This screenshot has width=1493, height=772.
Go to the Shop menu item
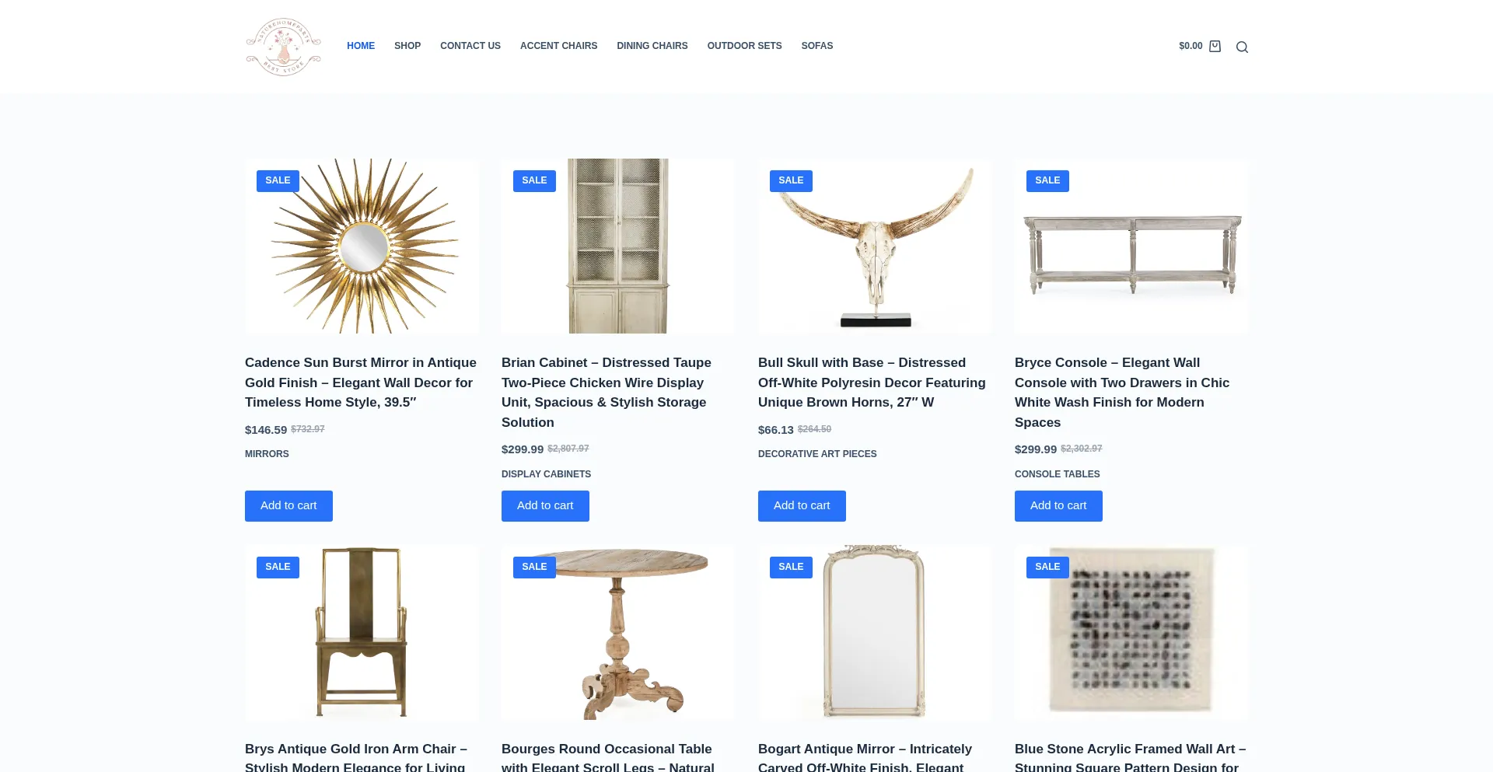(x=407, y=46)
